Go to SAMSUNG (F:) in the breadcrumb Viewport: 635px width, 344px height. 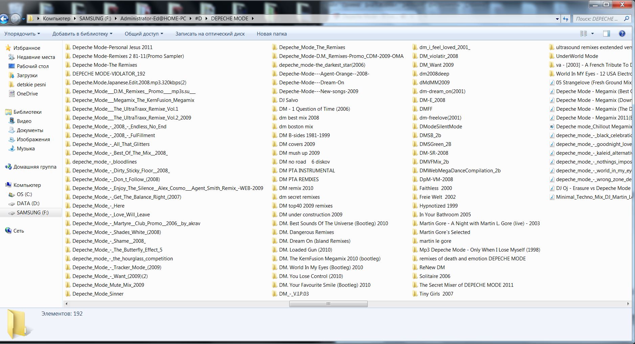click(x=95, y=19)
